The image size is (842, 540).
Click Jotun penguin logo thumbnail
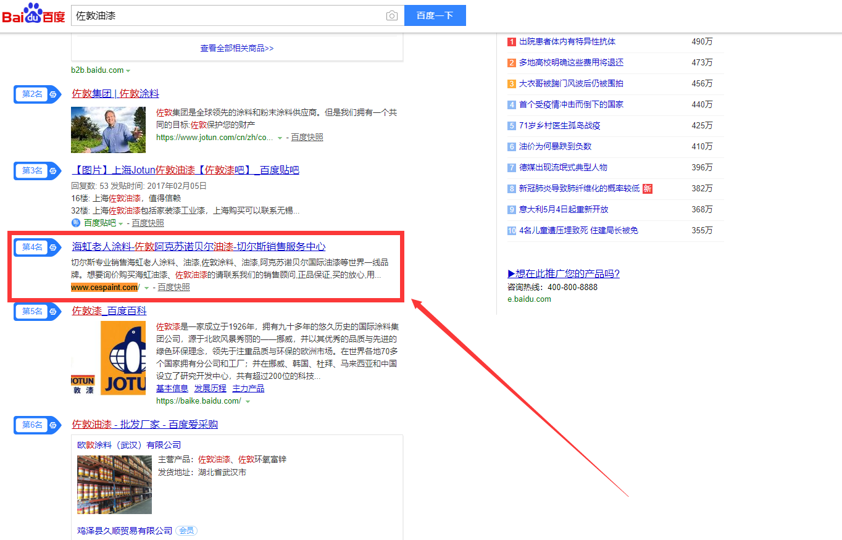(109, 357)
